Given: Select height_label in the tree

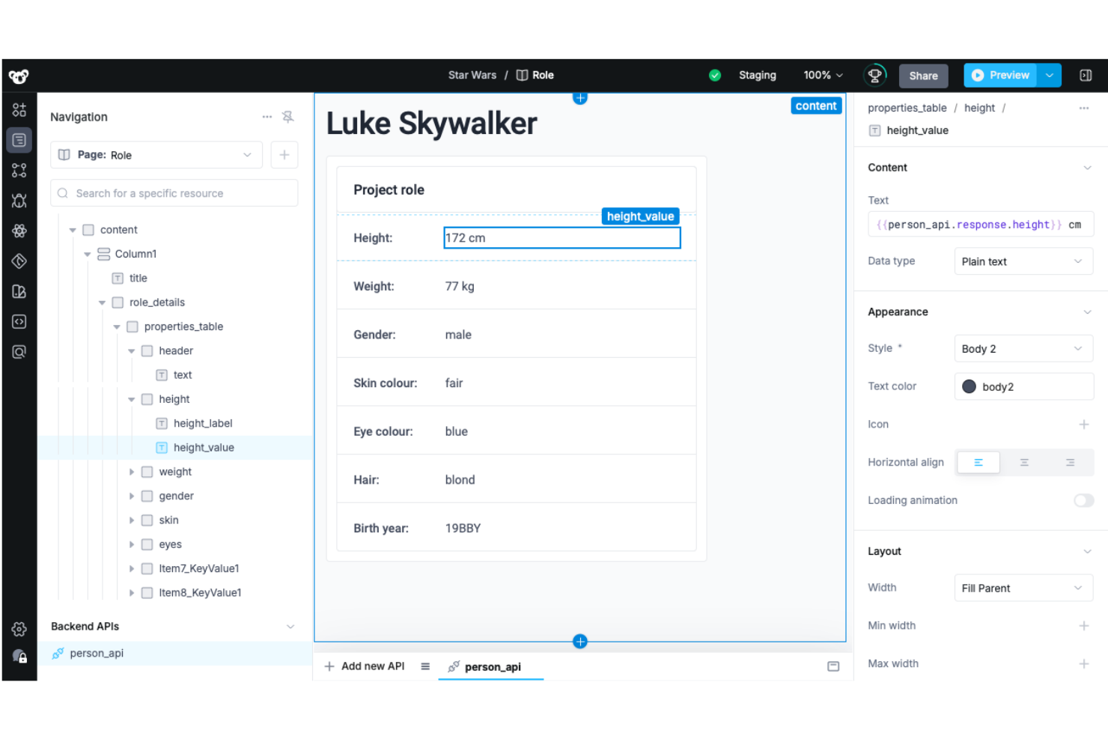Looking at the screenshot, I should coord(203,423).
